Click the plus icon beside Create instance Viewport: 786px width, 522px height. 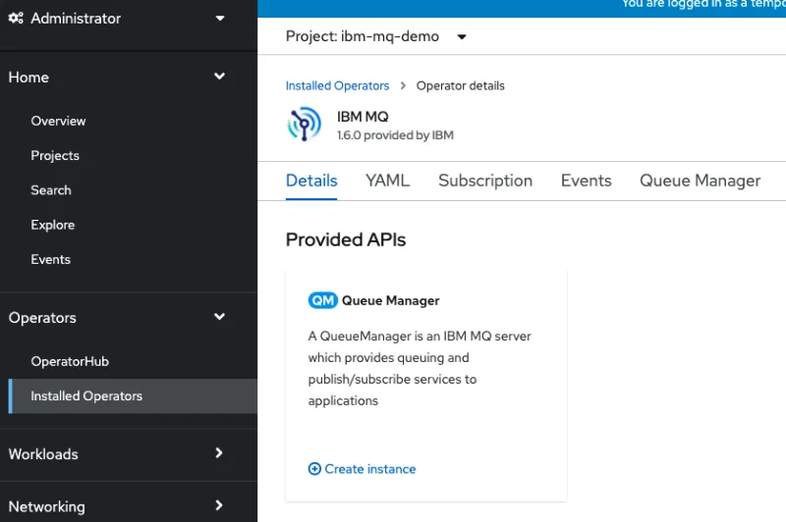(x=314, y=469)
